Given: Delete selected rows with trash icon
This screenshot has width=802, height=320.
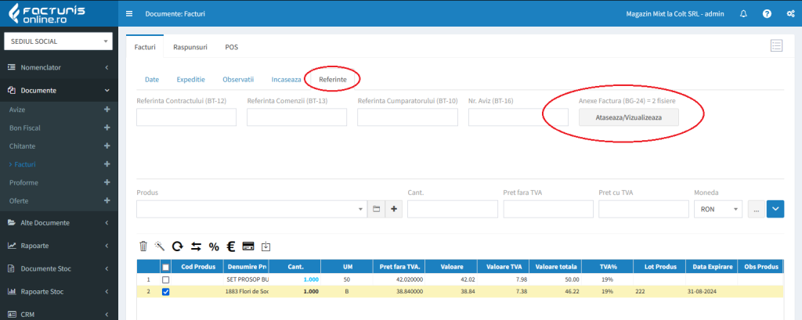Looking at the screenshot, I should pos(143,246).
